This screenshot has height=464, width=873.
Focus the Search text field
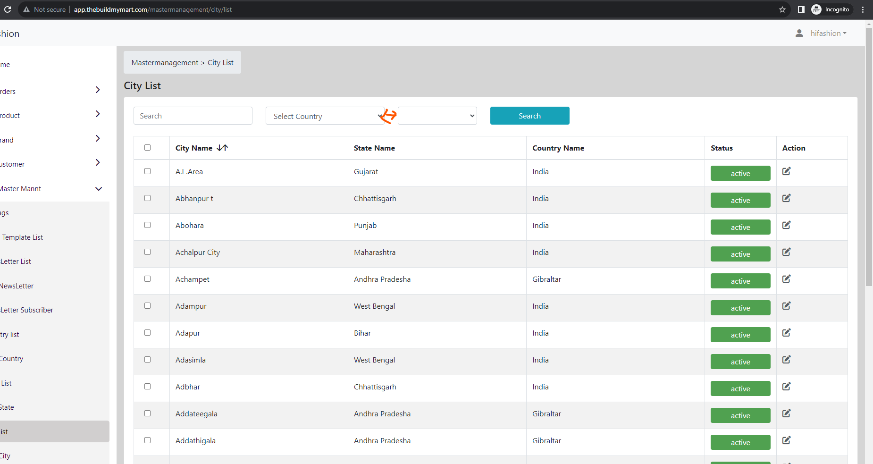tap(193, 116)
